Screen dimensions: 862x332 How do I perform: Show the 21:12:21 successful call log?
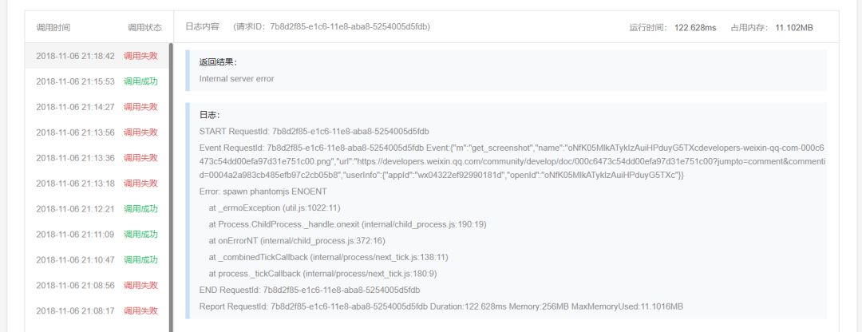pos(97,209)
